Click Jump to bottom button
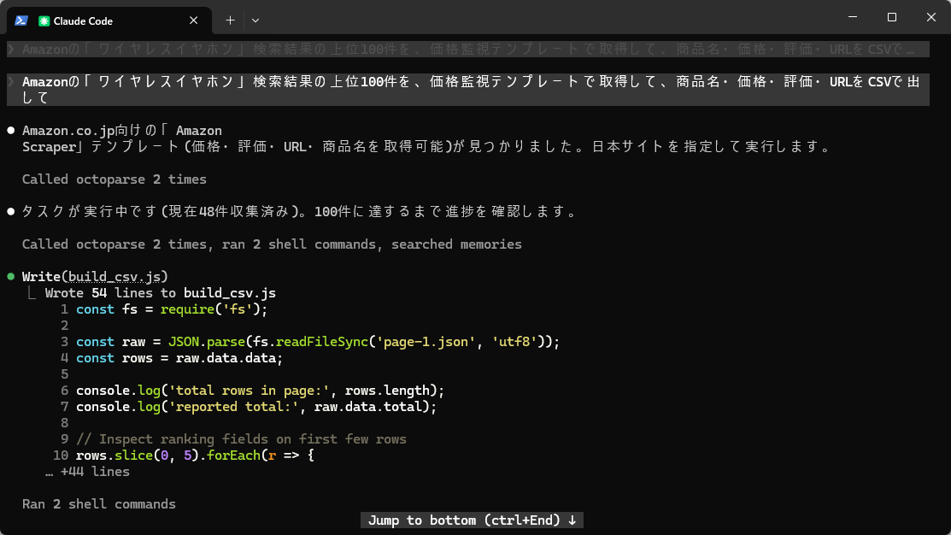The width and height of the screenshot is (951, 535). [472, 520]
